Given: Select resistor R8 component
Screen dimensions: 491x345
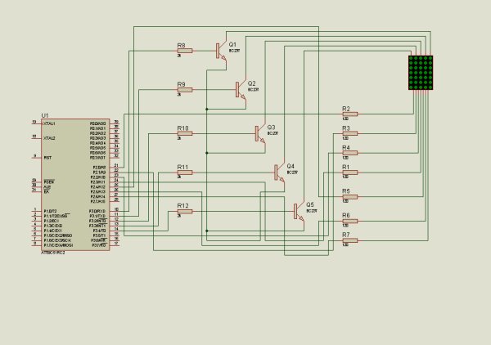Looking at the screenshot, I should click(185, 51).
